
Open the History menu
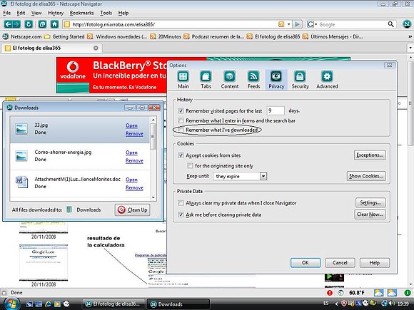pos(56,13)
